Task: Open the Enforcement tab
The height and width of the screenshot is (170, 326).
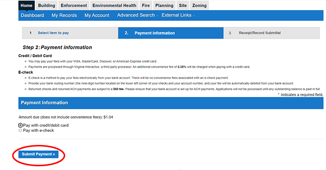Action: pos(74,6)
